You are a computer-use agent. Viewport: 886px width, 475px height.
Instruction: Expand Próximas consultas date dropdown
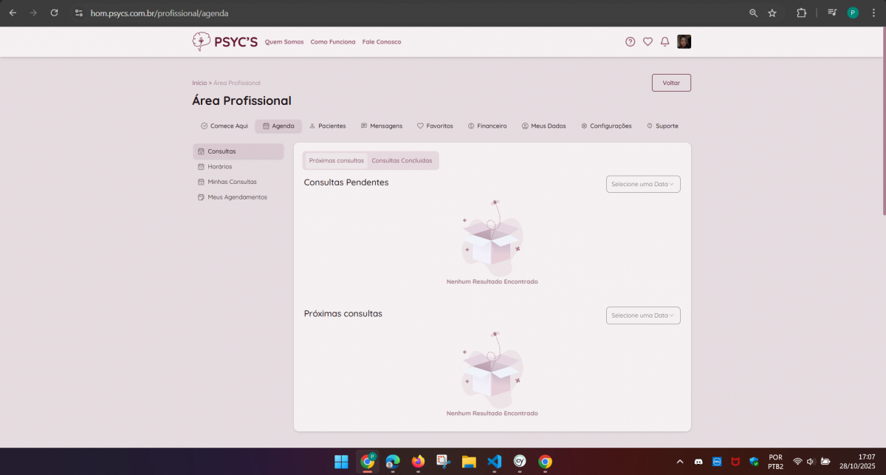click(642, 315)
